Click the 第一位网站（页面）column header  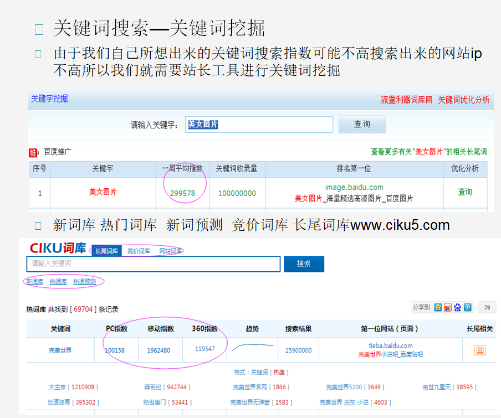tap(390, 329)
